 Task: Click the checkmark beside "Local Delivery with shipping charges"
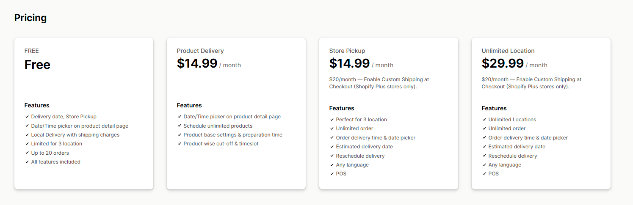pyautogui.click(x=27, y=135)
